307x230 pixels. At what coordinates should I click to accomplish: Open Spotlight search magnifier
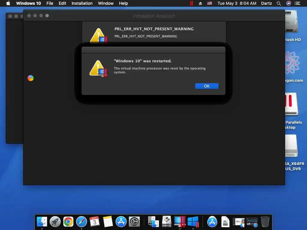point(279,3)
